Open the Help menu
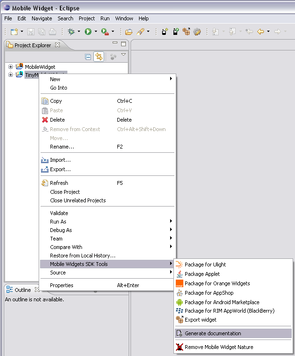Screen dimensions: 295x356 [144, 18]
